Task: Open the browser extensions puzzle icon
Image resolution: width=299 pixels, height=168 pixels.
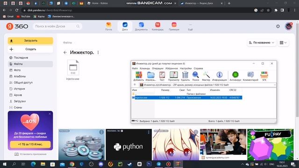Action: pos(276,10)
